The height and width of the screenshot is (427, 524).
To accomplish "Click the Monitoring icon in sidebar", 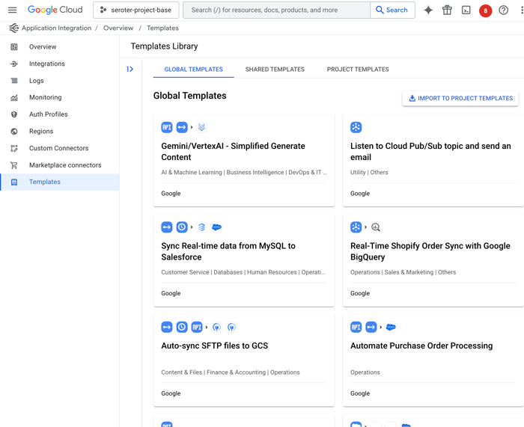I will (14, 97).
